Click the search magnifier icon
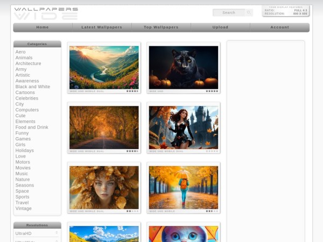323x242 pixels. [x=249, y=12]
